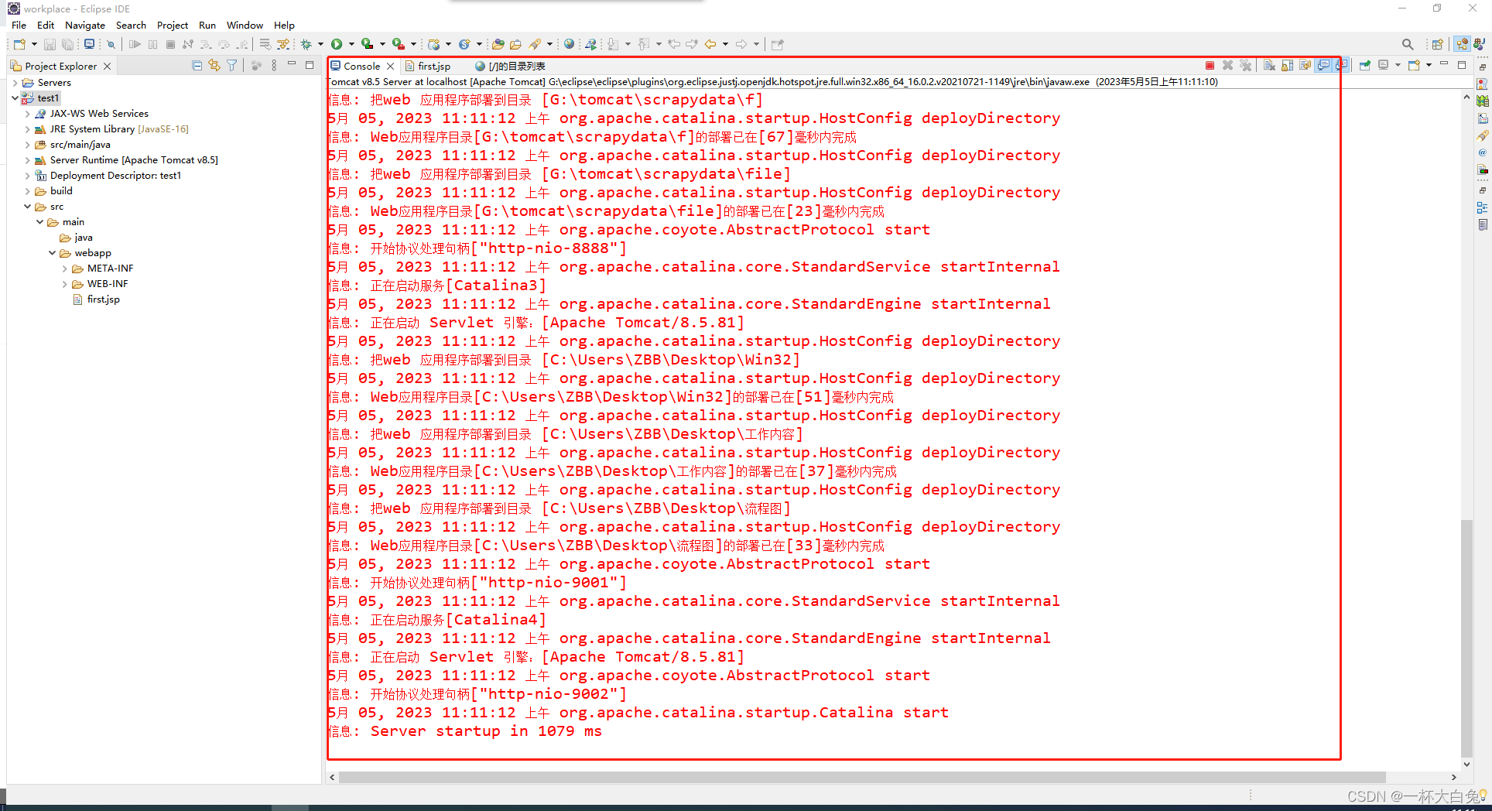The height and width of the screenshot is (811, 1492).
Task: Open the Open Console dropdown arrow
Action: pos(1429,66)
